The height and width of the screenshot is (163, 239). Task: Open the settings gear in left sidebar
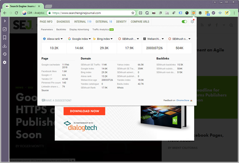click(5, 62)
